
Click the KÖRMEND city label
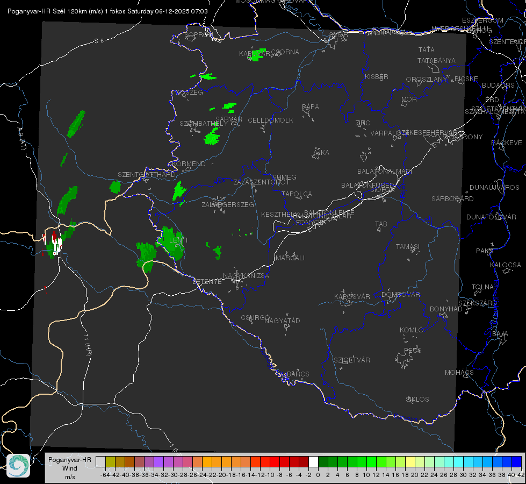(188, 163)
